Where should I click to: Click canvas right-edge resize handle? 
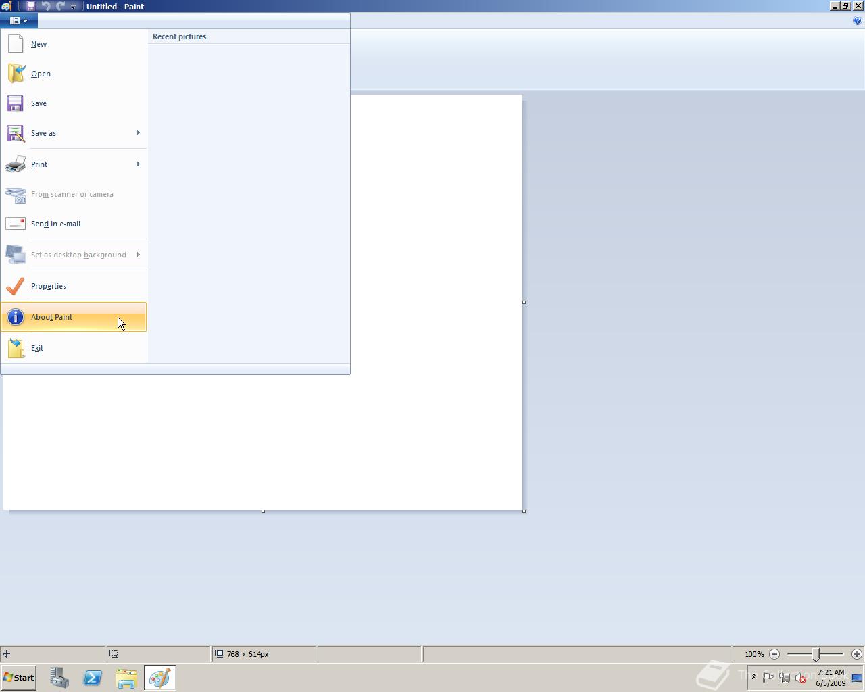(524, 302)
